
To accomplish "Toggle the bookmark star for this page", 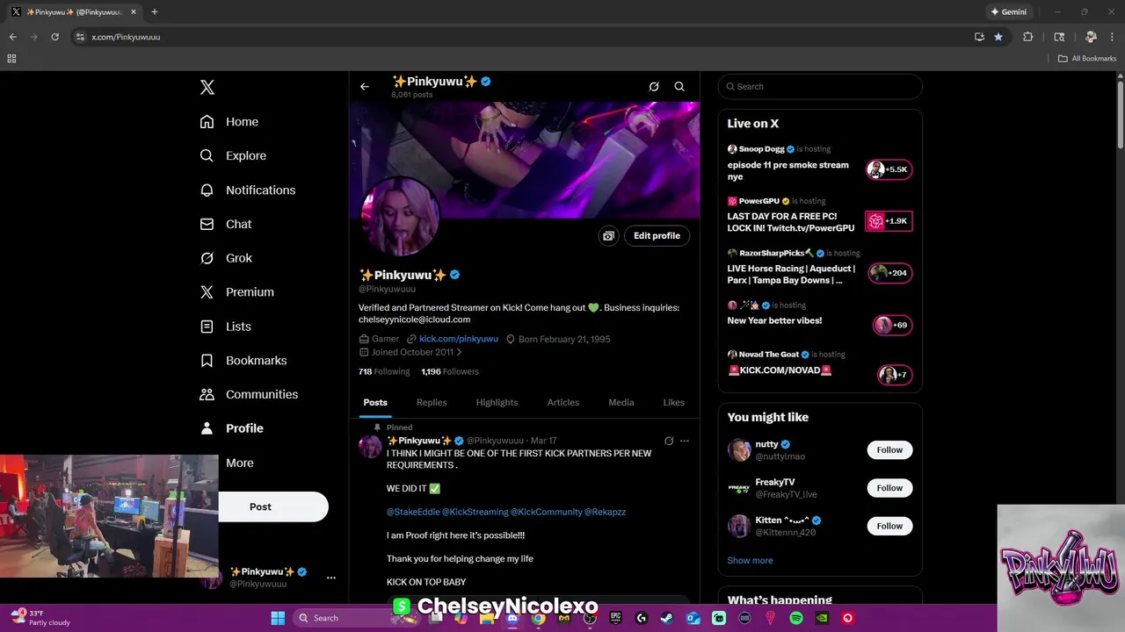I will point(998,37).
